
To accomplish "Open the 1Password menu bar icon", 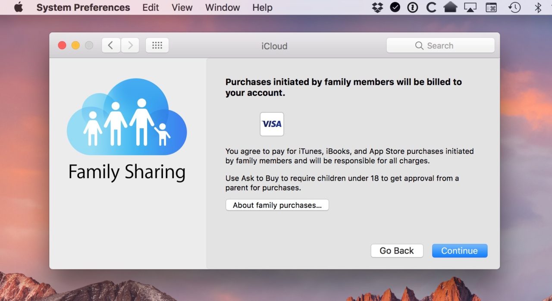I will (x=413, y=7).
